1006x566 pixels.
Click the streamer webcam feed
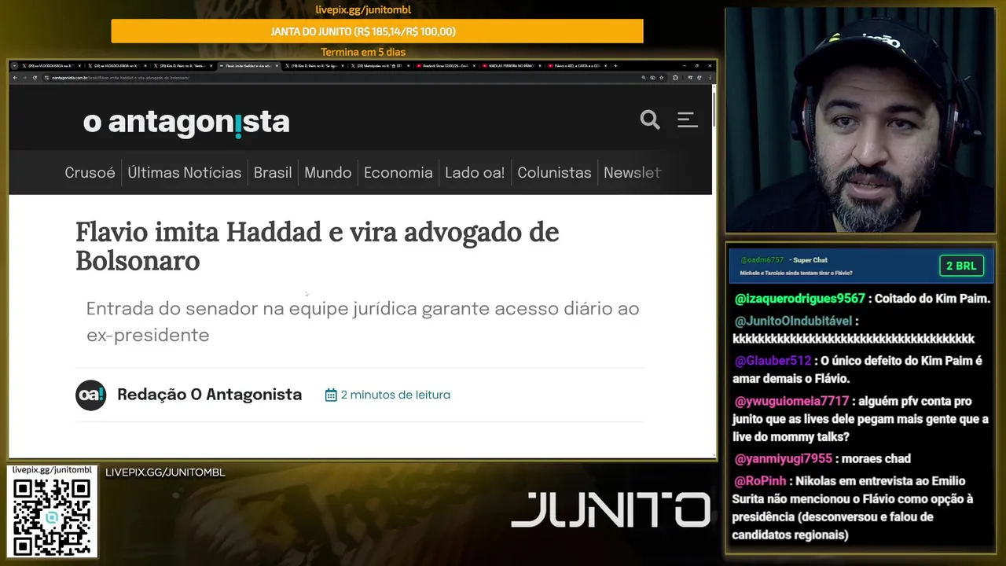click(x=860, y=119)
